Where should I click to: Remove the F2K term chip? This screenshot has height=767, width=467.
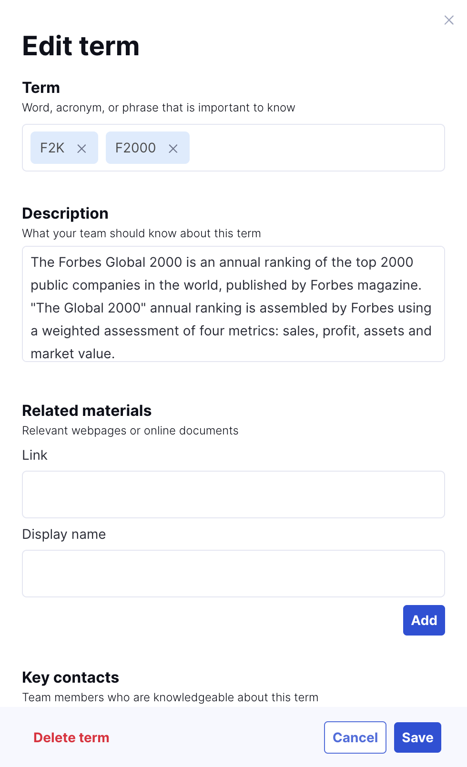click(82, 149)
